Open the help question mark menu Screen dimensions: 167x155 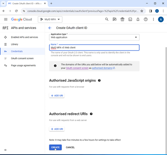145,19
